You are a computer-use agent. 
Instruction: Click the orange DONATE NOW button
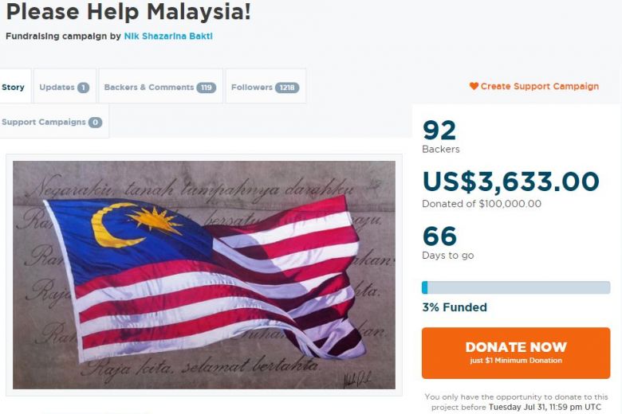516,353
